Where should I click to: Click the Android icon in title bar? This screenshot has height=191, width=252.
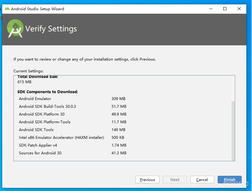pos(7,9)
